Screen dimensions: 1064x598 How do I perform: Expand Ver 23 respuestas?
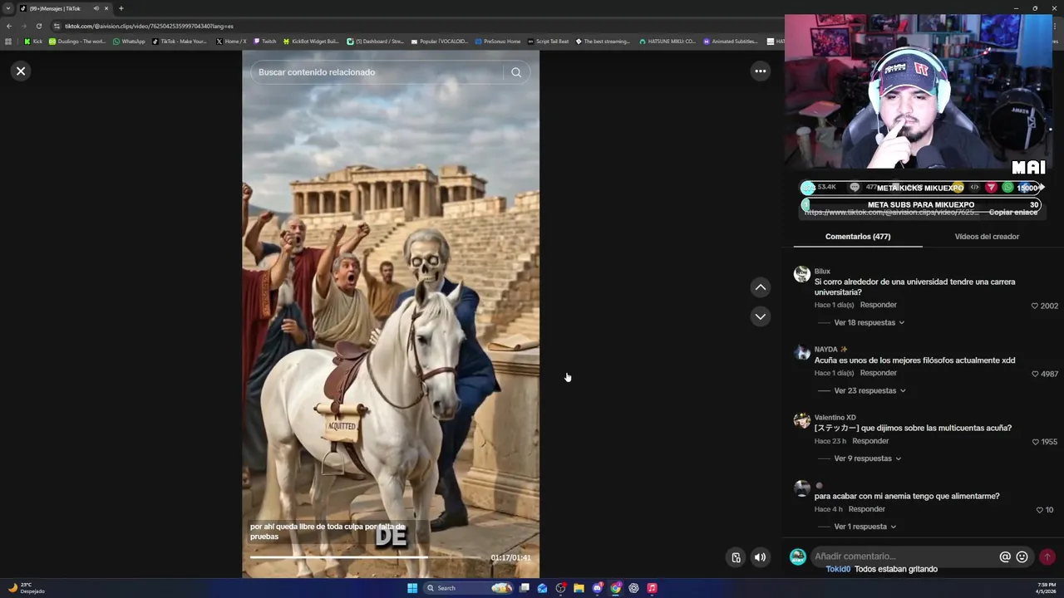tap(869, 390)
